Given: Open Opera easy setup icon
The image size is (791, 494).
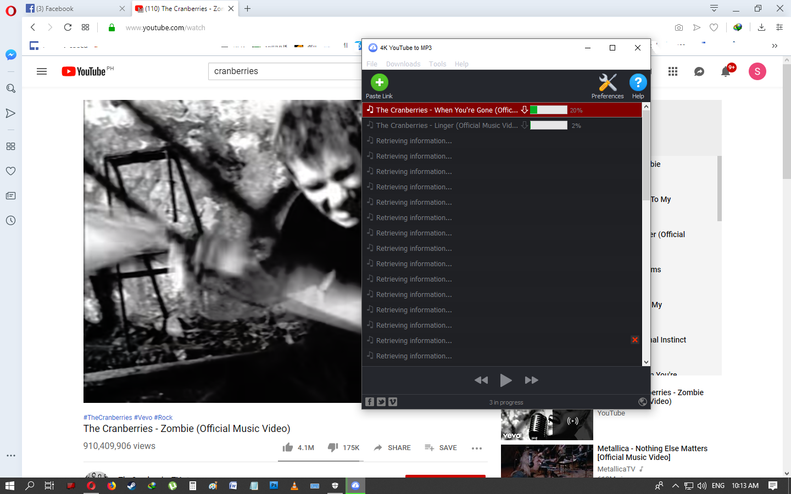Looking at the screenshot, I should pyautogui.click(x=779, y=27).
